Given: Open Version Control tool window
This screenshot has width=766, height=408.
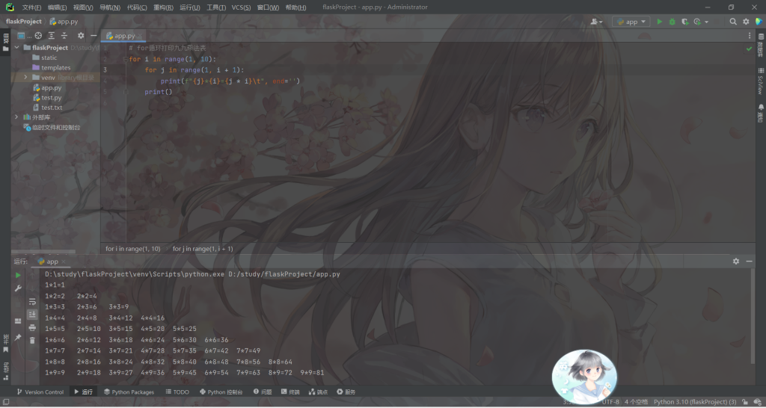Looking at the screenshot, I should (40, 392).
